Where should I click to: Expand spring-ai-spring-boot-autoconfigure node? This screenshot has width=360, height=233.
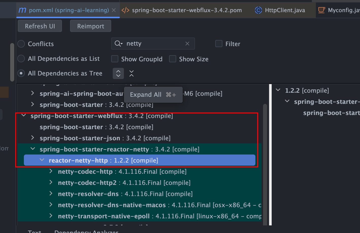[32, 93]
